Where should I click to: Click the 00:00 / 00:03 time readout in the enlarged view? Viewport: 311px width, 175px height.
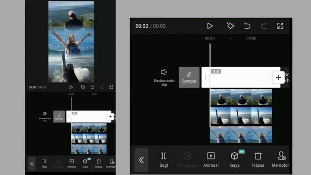151,26
